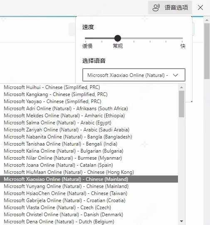Screen dimensions: 210x225
Task: Close the read aloud toolbar
Action: point(200,7)
